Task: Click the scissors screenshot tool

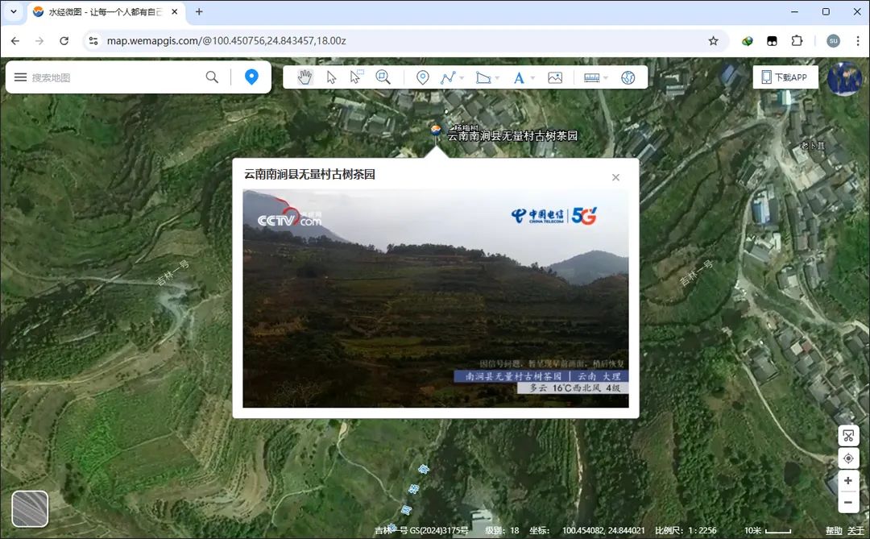Action: 848,436
